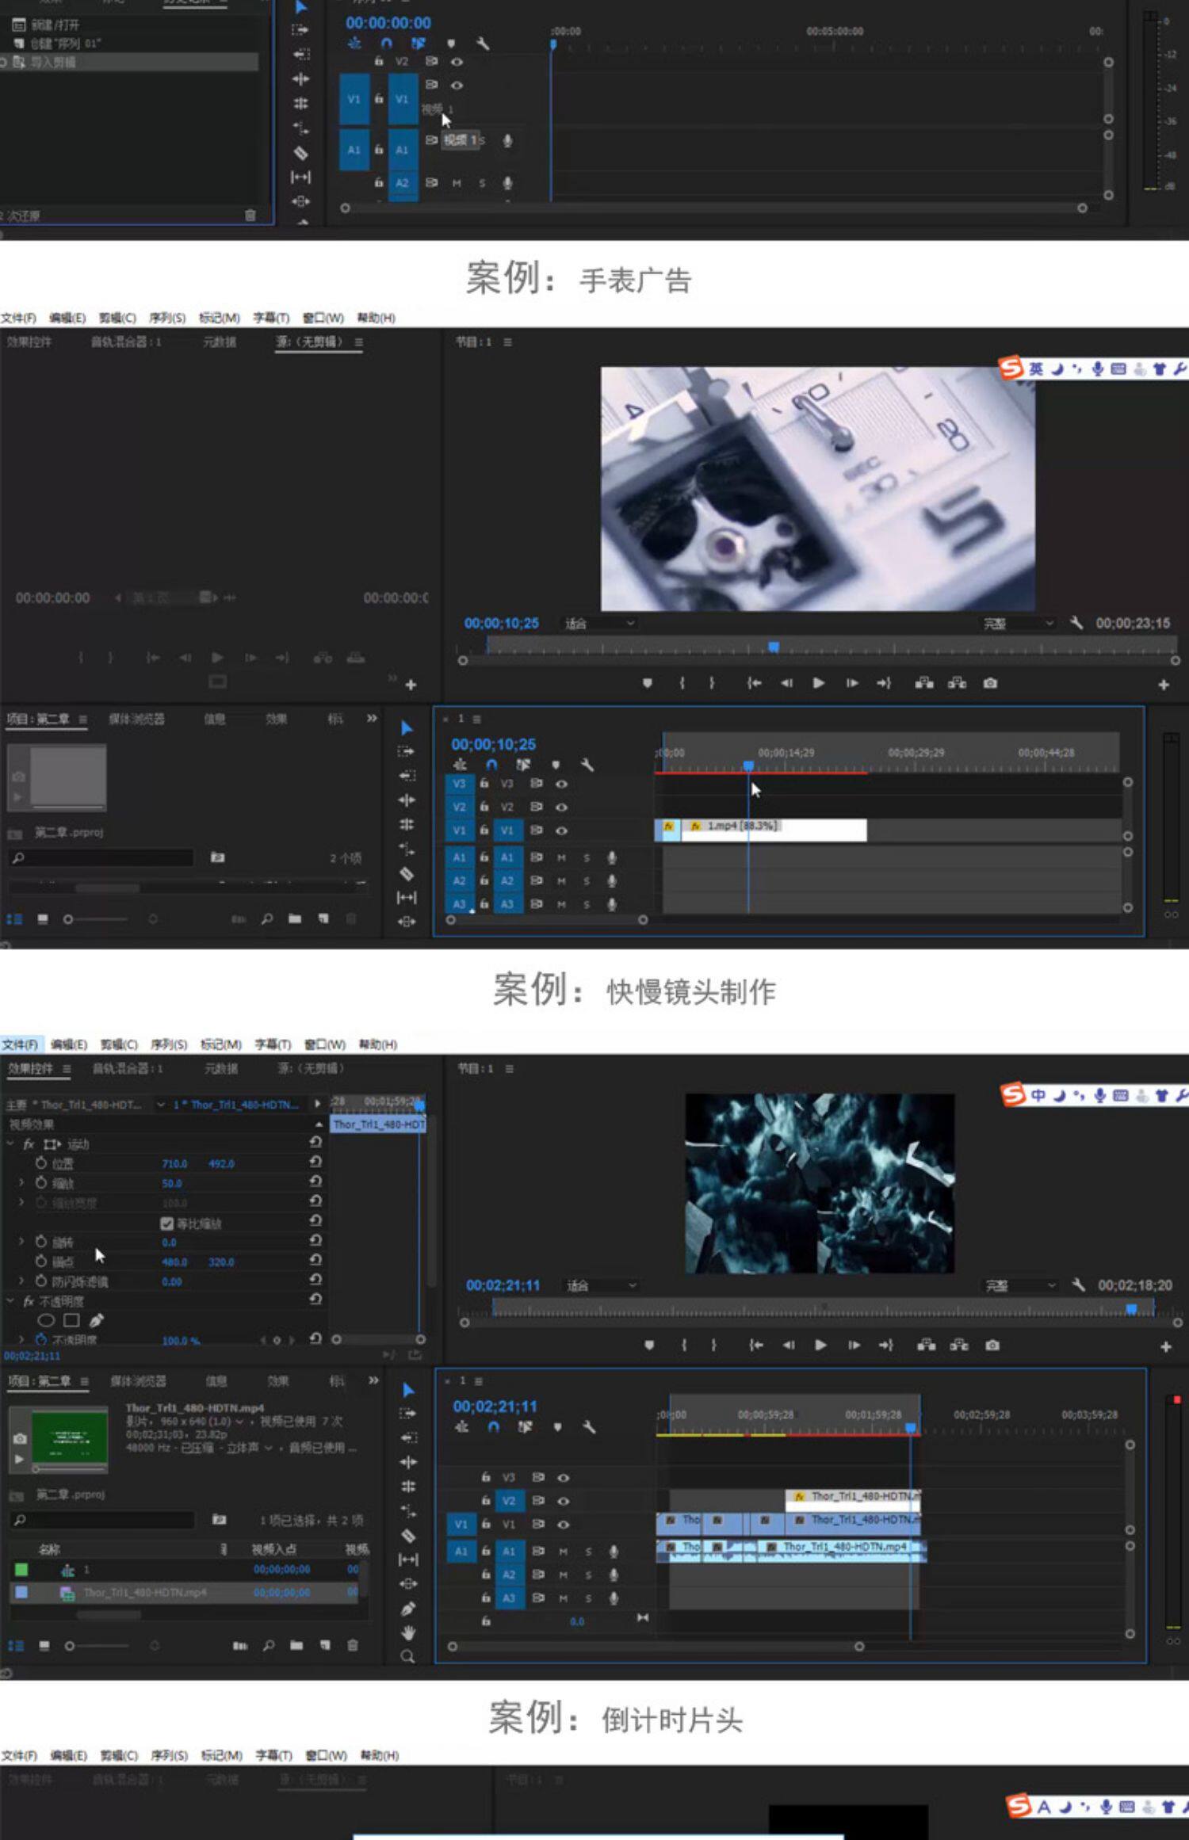The height and width of the screenshot is (1840, 1189).
Task: Hide track V2 in 快慢镜头制作 timeline
Action: point(563,1500)
